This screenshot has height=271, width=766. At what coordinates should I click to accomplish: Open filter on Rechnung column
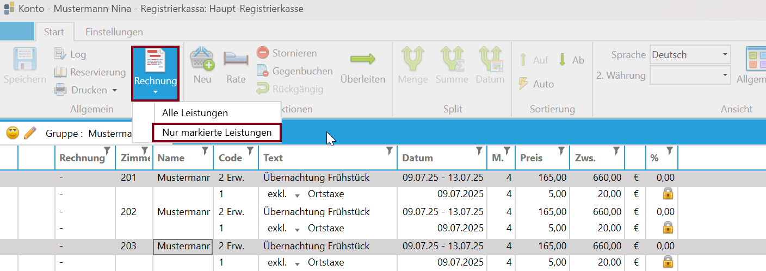click(x=107, y=150)
